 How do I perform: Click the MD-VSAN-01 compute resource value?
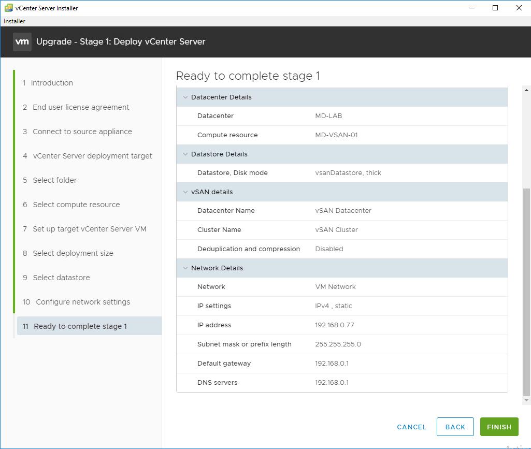coord(336,135)
